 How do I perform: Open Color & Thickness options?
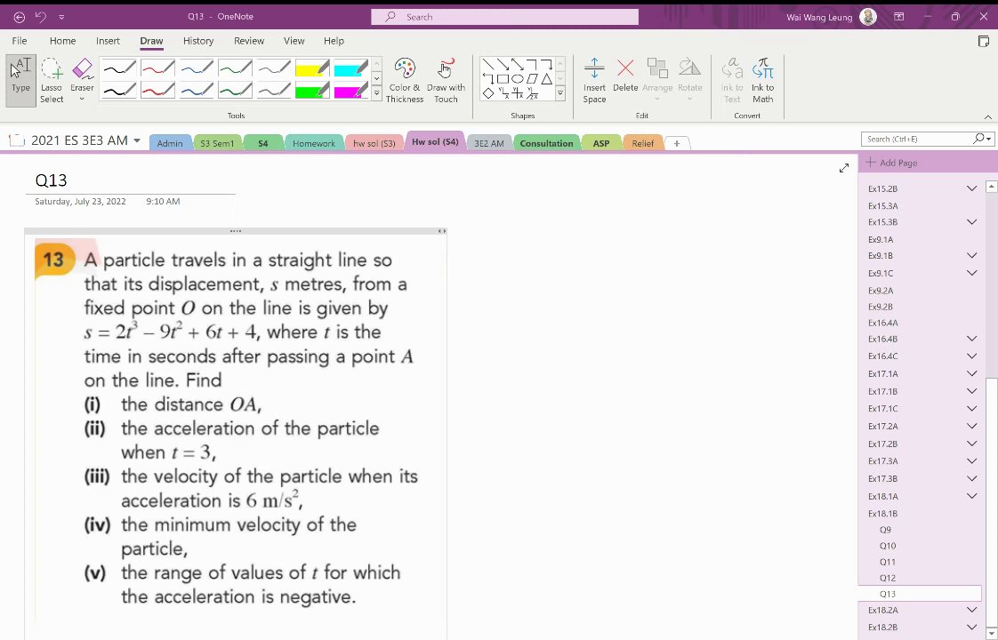pos(405,80)
